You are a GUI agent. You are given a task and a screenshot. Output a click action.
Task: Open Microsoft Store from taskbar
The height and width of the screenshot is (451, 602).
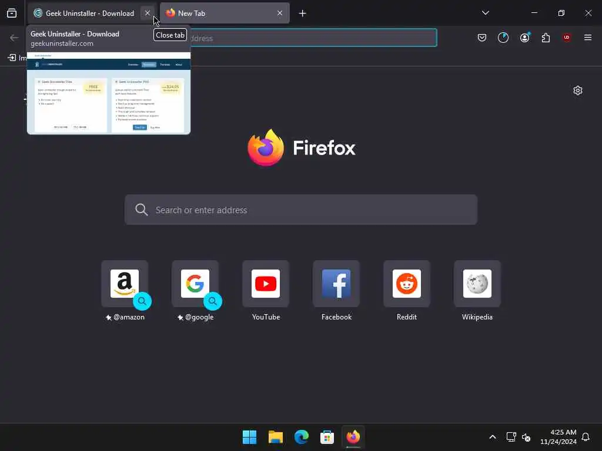pyautogui.click(x=327, y=437)
